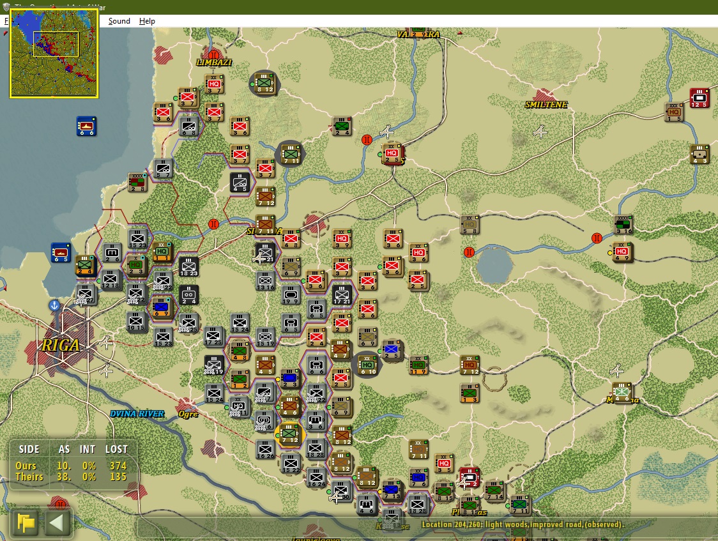Screen dimensions: 718x541
Task: Select the blue HQ unit 7-6
Action: pos(418,477)
